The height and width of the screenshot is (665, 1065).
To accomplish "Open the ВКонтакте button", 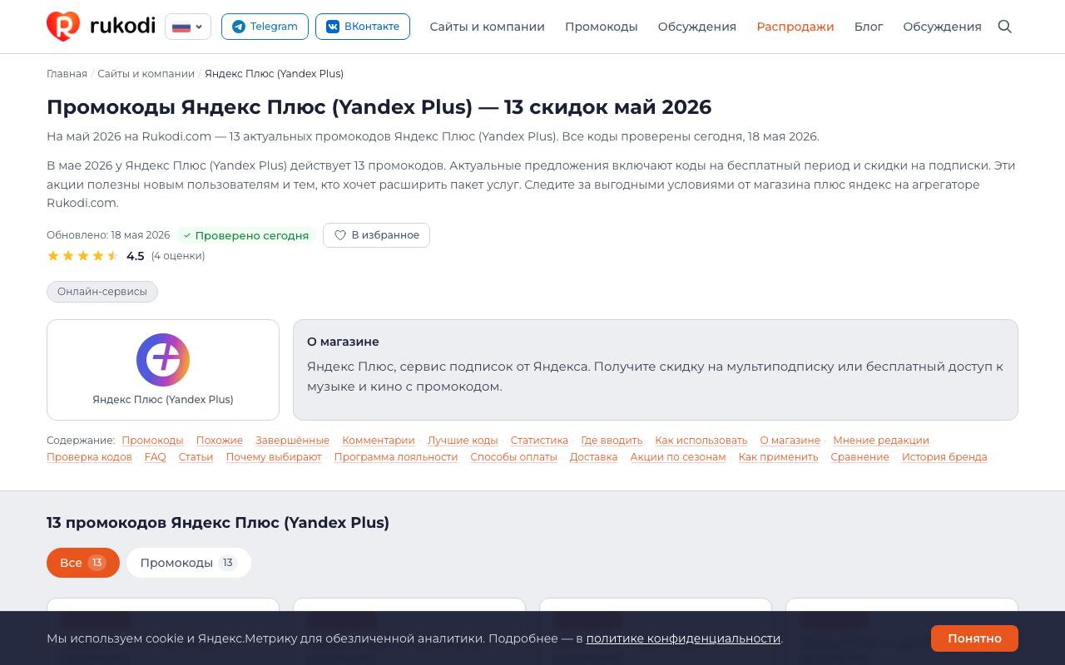I will [x=363, y=27].
